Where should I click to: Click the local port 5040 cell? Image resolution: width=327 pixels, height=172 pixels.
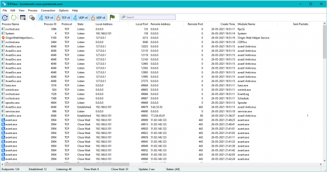[x=145, y=42]
